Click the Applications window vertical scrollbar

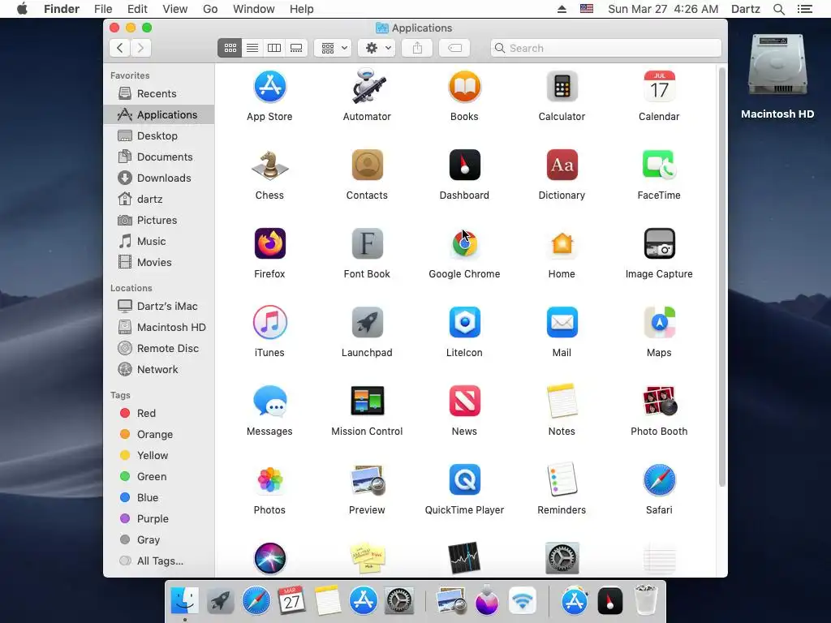click(x=721, y=277)
